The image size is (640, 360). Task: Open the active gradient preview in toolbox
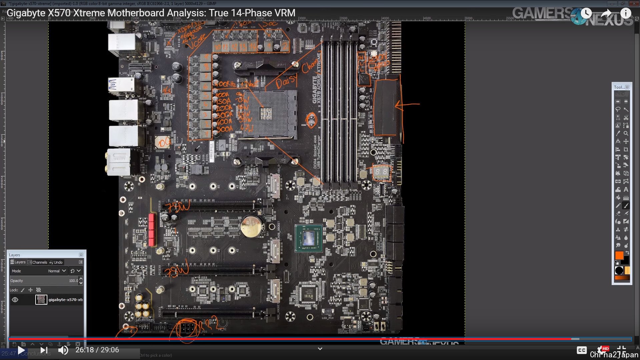click(x=622, y=278)
